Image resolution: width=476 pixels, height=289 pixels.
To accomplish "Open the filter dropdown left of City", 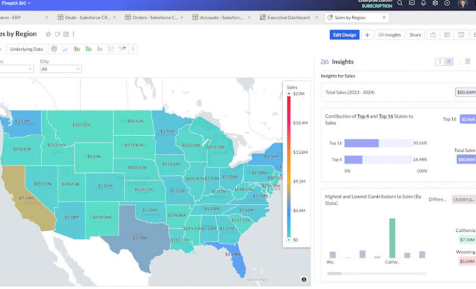I will (17, 69).
